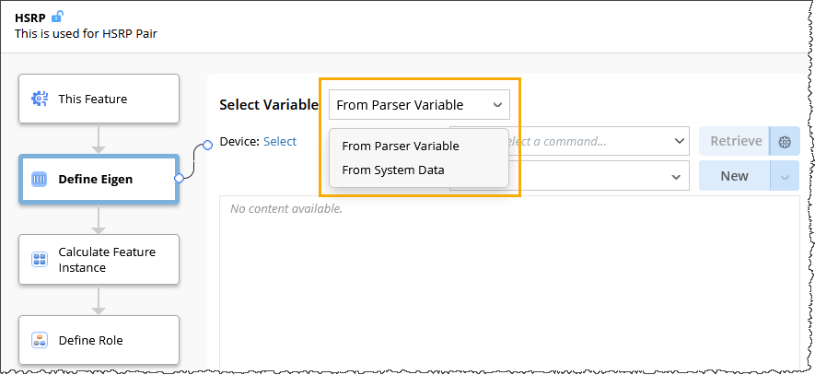This screenshot has height=375, width=815.
Task: Click the HSRP feature title text
Action: click(x=29, y=17)
